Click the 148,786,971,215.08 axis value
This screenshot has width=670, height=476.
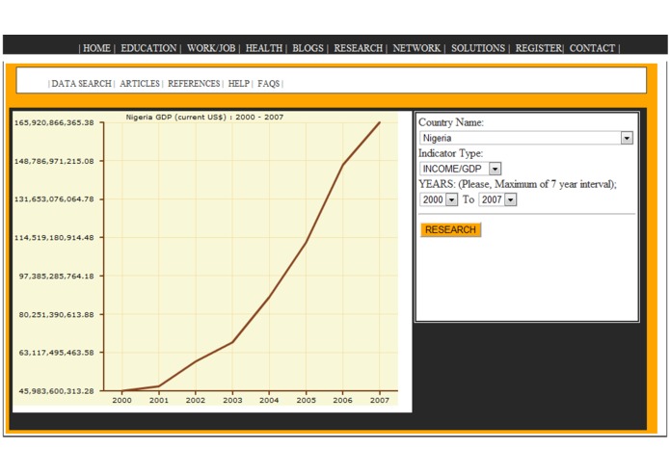[x=54, y=161]
